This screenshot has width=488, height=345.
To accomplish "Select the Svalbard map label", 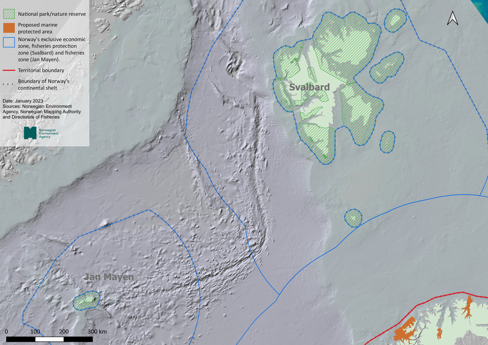I will click(310, 87).
